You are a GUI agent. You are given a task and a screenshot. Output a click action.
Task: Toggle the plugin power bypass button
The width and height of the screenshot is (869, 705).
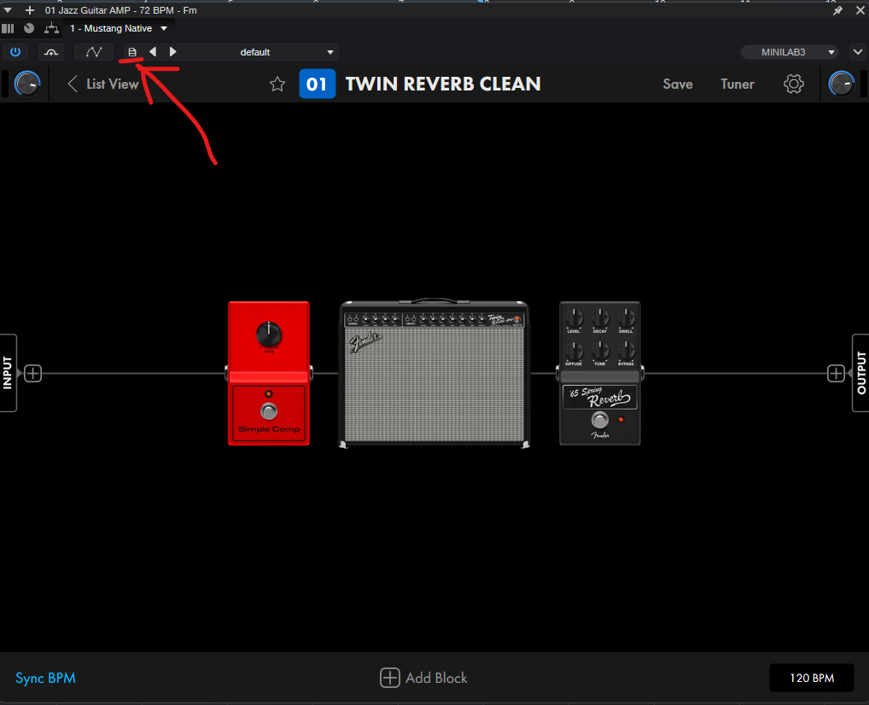point(15,52)
